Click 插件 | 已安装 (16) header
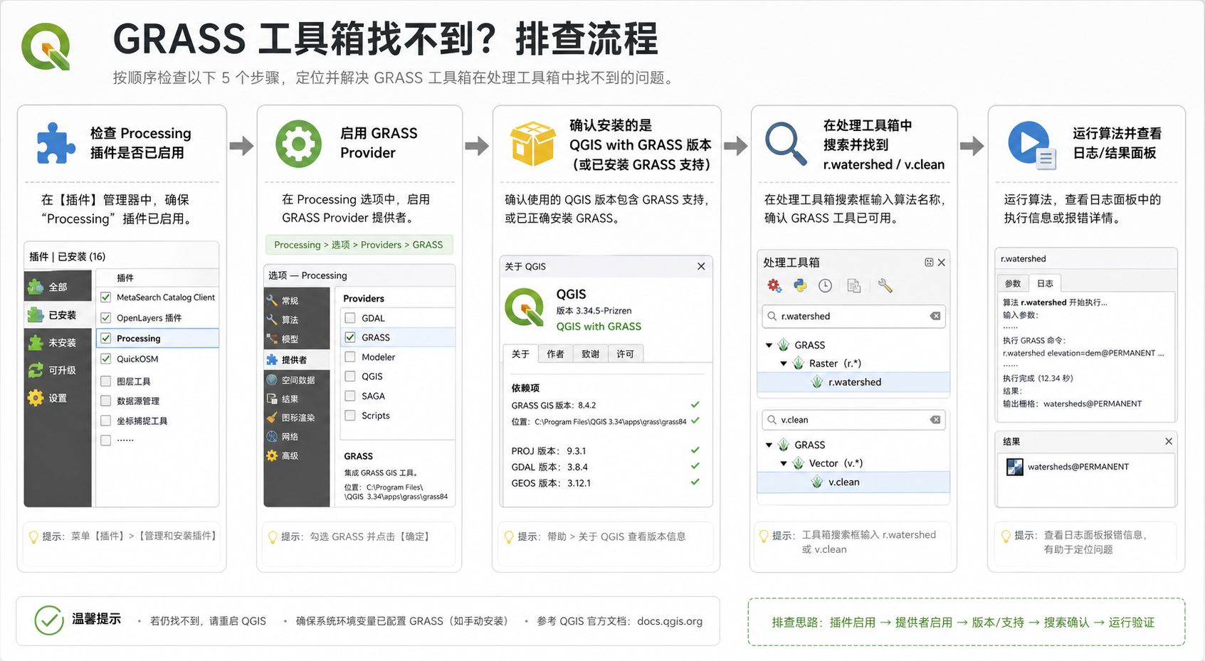This screenshot has height=661, width=1205. [x=67, y=256]
